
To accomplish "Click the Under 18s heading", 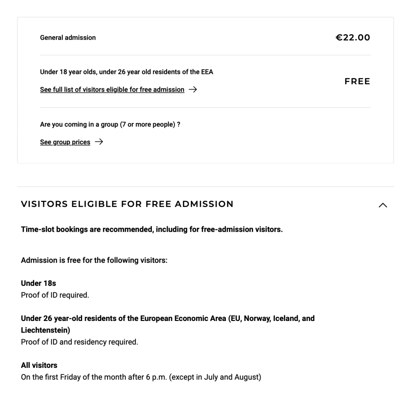I will [38, 284].
